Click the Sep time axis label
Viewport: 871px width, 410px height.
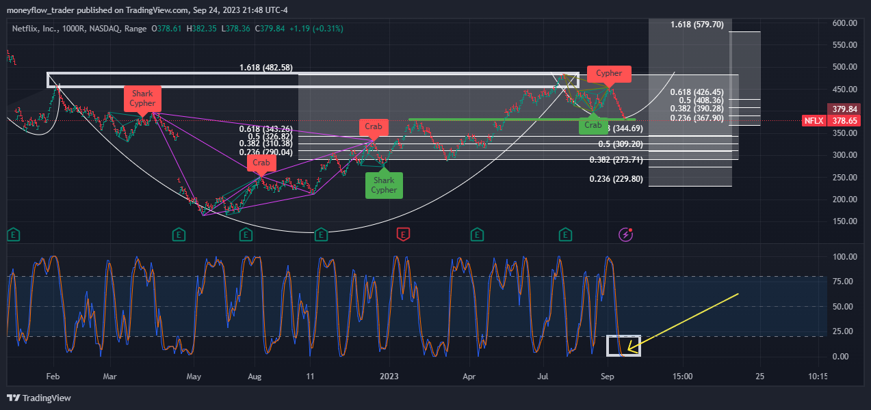(608, 377)
